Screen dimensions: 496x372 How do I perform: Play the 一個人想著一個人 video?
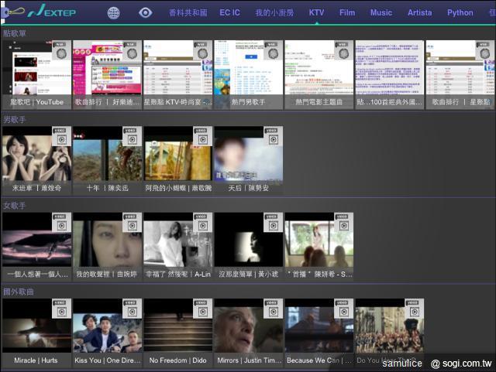(36, 247)
